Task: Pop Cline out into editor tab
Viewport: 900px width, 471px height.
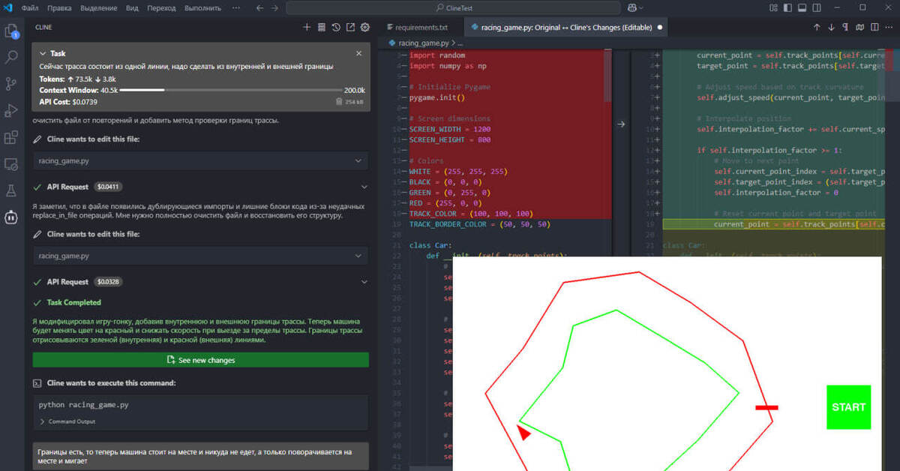Action: pos(350,27)
